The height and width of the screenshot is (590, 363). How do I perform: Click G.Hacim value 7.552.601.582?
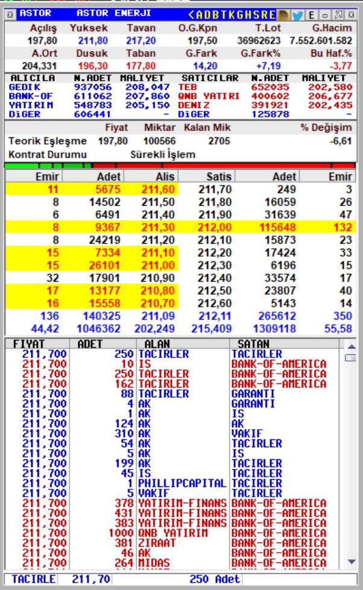coord(321,40)
